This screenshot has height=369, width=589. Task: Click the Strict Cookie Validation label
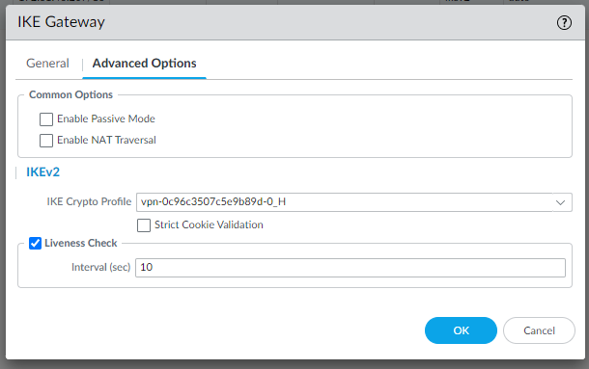(209, 224)
